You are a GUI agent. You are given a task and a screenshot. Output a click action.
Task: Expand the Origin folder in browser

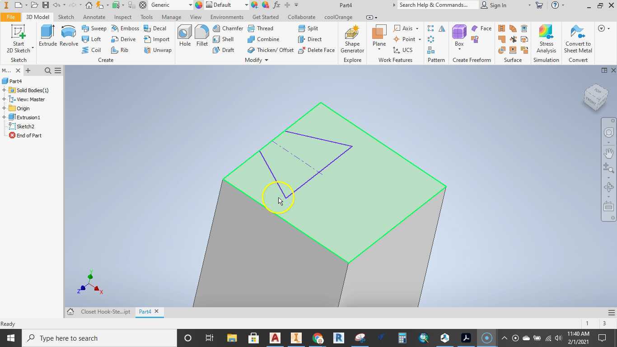pyautogui.click(x=5, y=108)
